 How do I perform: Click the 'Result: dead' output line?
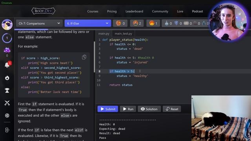[109, 133]
